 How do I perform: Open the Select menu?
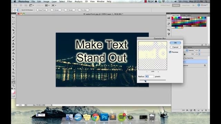62,1
